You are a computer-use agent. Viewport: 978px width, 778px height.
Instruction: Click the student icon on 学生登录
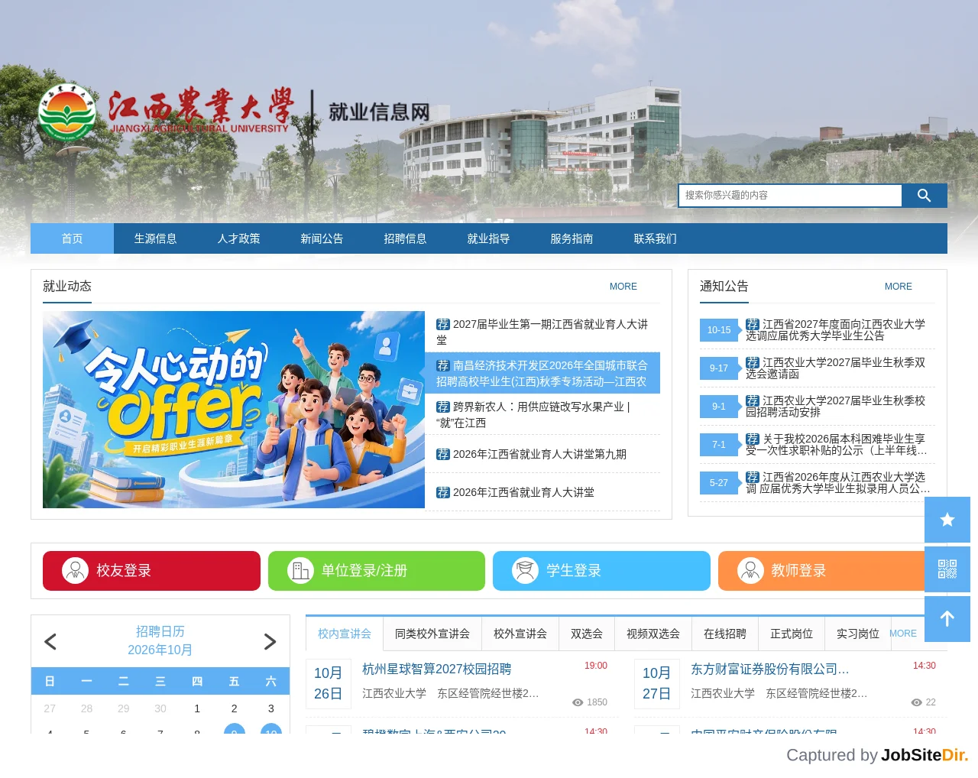[x=525, y=570]
